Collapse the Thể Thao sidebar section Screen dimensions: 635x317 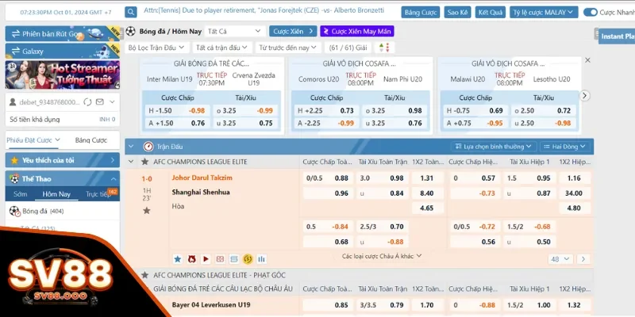point(113,179)
